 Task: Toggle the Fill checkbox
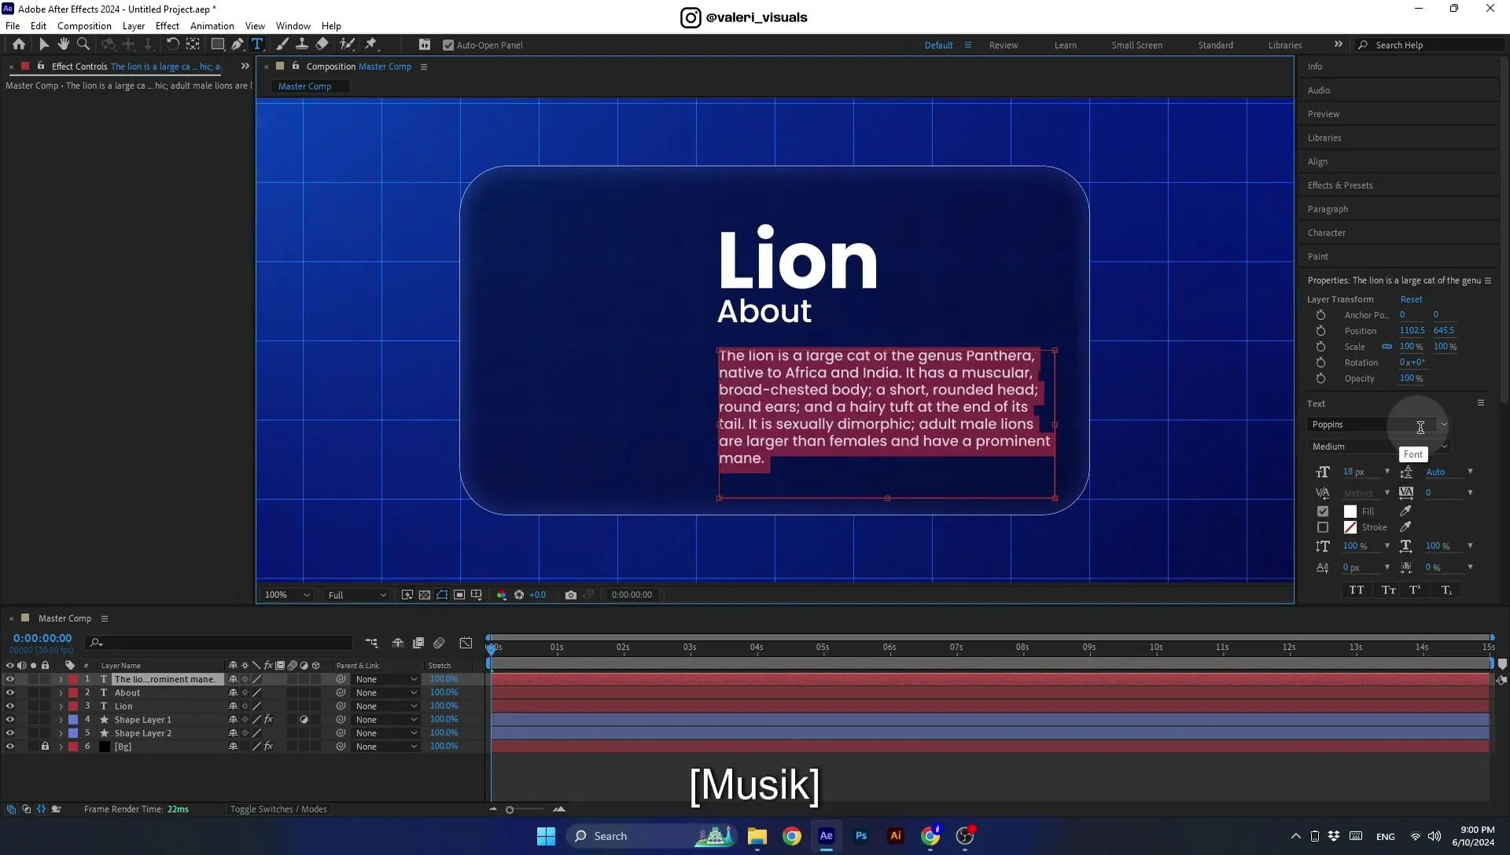[x=1323, y=511]
